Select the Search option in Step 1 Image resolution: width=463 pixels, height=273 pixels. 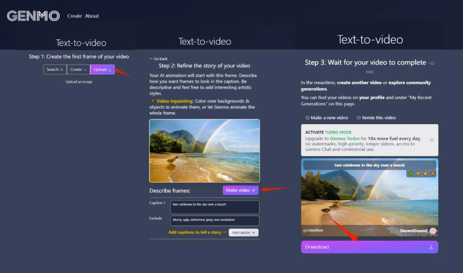[55, 69]
